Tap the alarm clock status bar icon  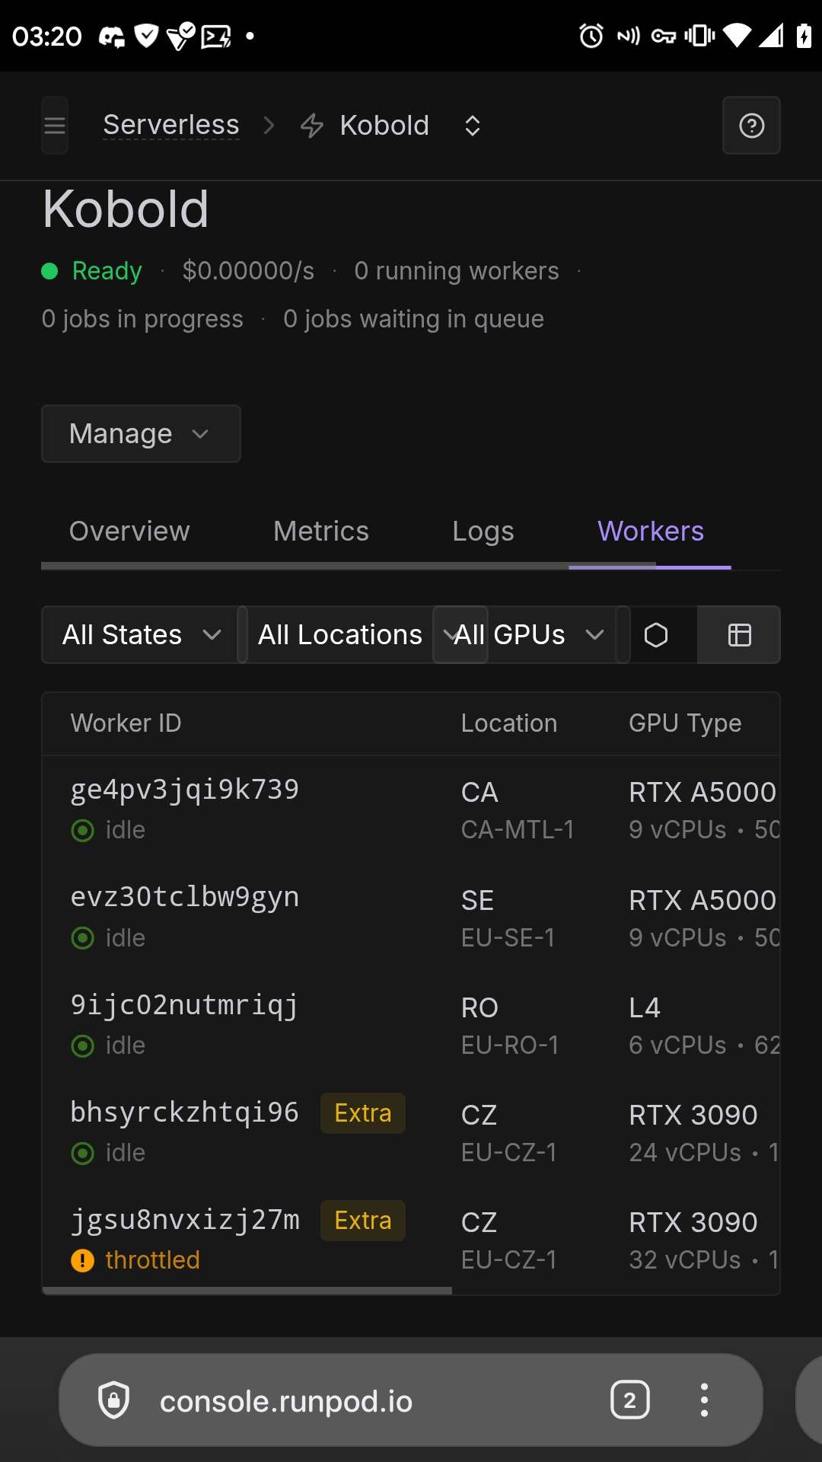click(x=591, y=36)
